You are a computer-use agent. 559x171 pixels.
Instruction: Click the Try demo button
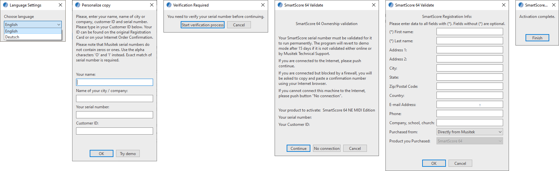[128, 153]
